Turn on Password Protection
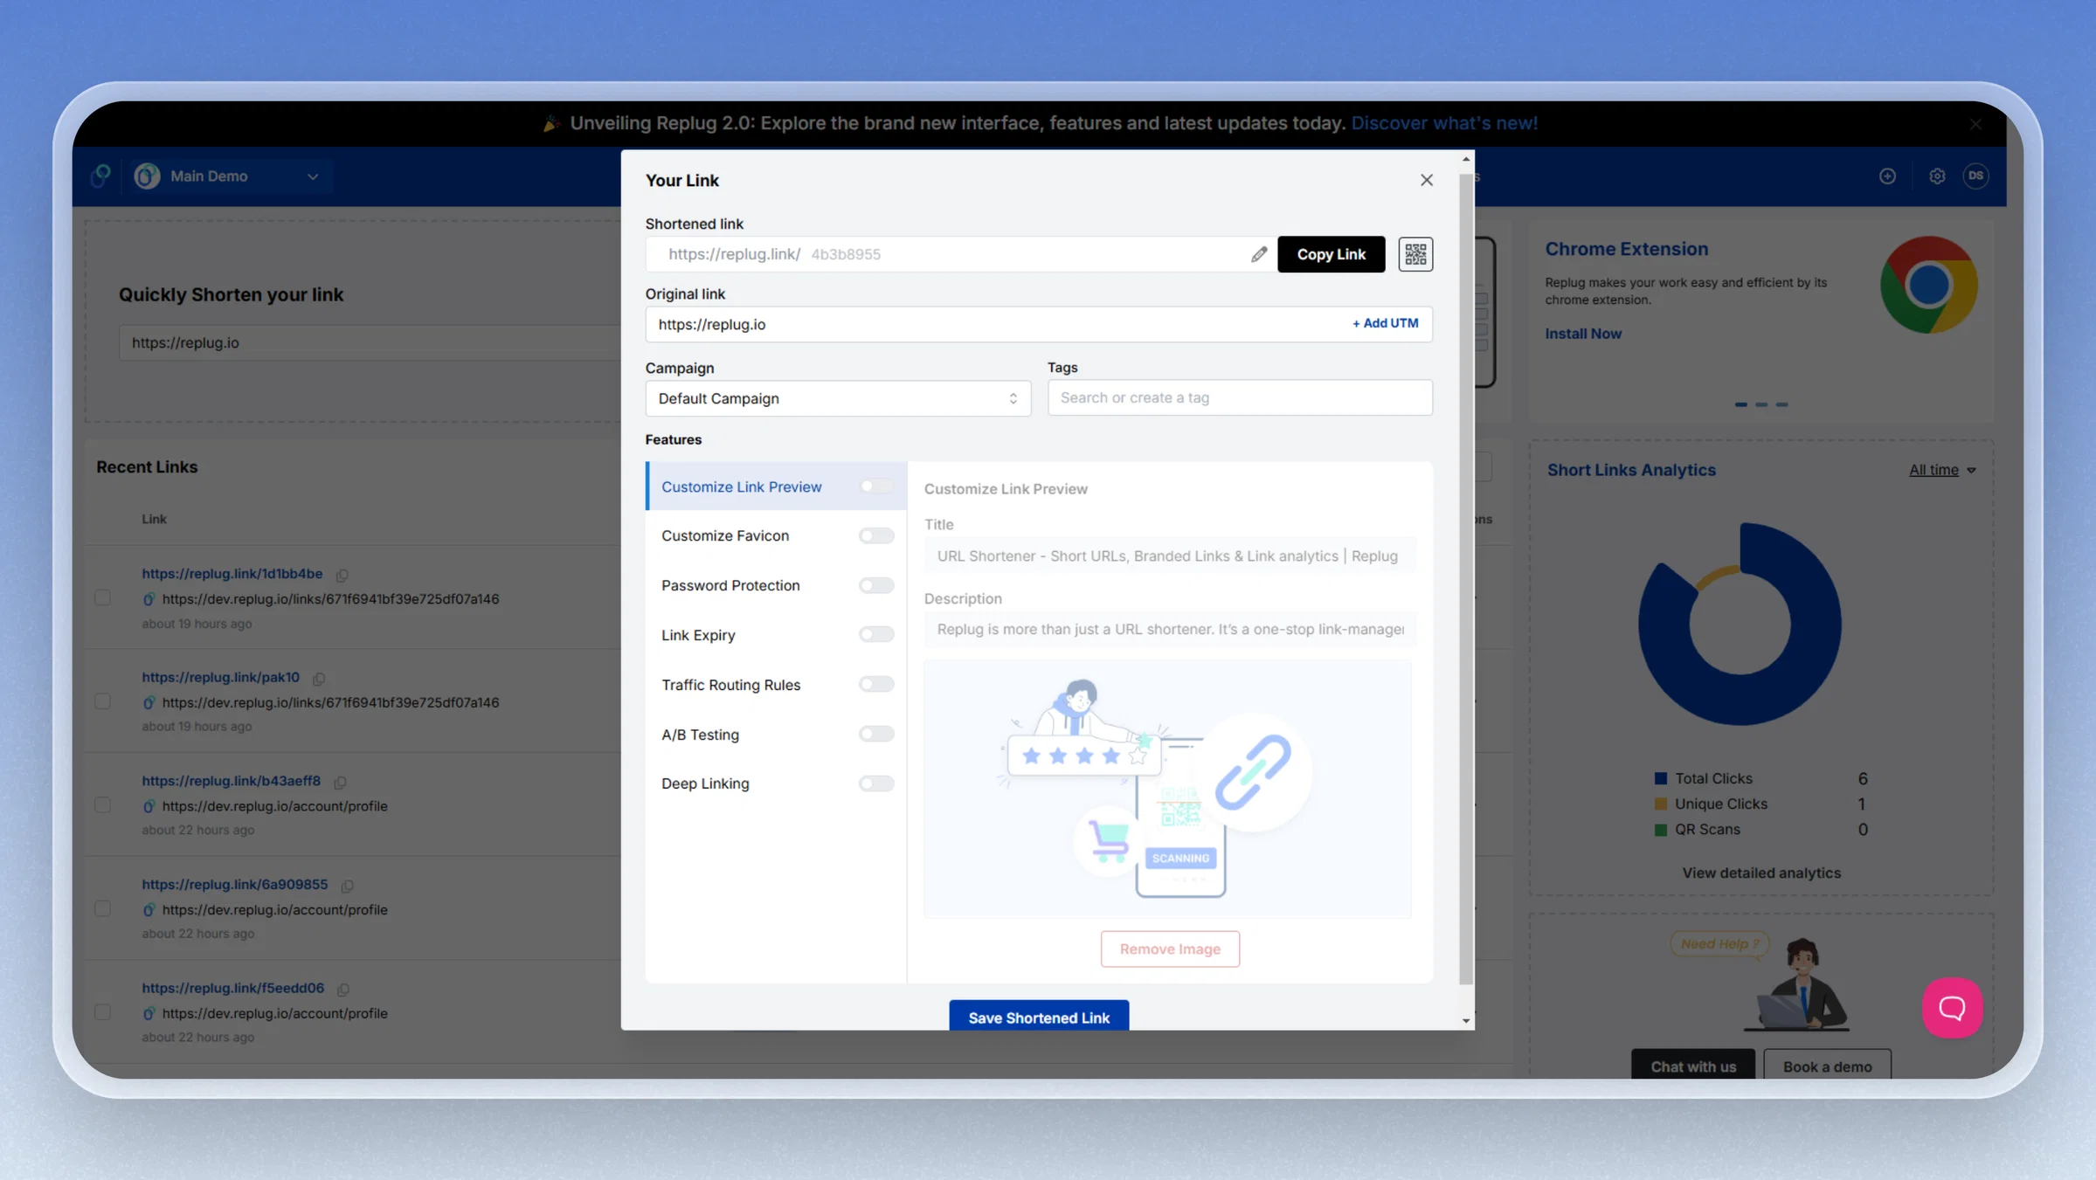The width and height of the screenshot is (2096, 1180). pyautogui.click(x=875, y=585)
